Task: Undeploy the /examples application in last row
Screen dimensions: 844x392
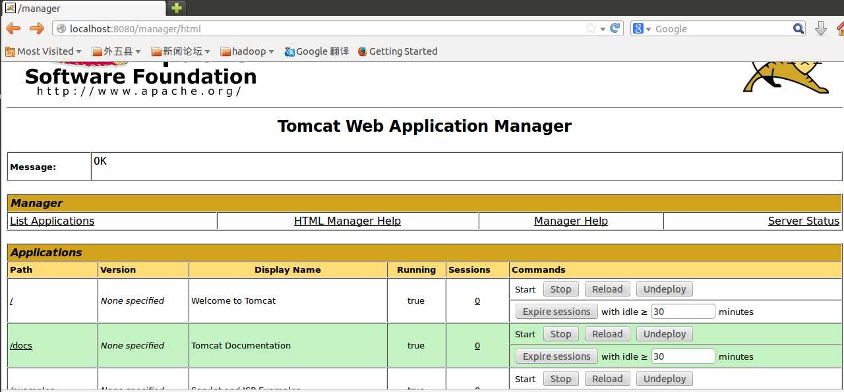Action: coord(665,378)
